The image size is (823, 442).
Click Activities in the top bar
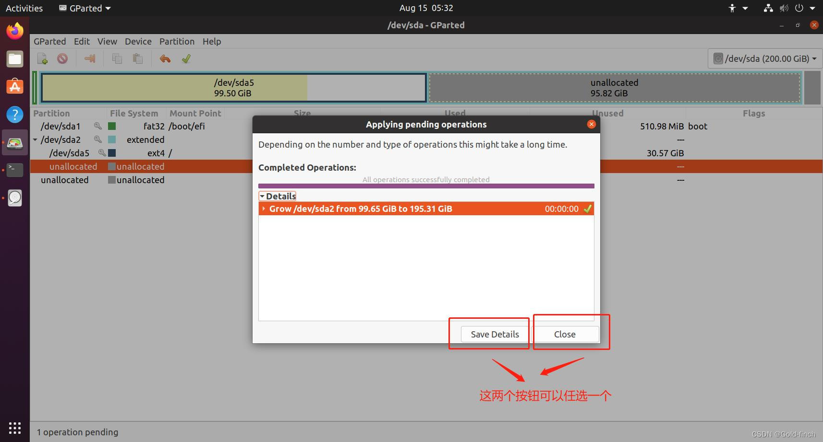coord(24,8)
